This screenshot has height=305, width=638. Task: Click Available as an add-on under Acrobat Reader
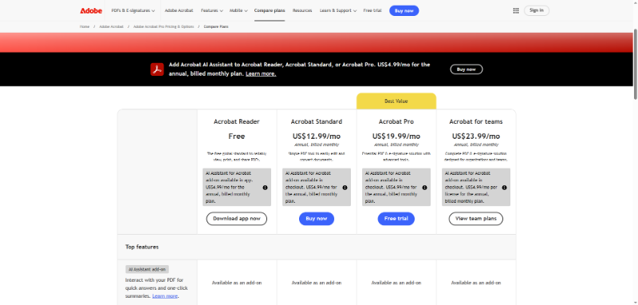(236, 283)
